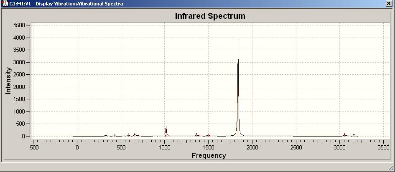
Task: Click the x-axis tick label -500
Action: click(x=33, y=148)
